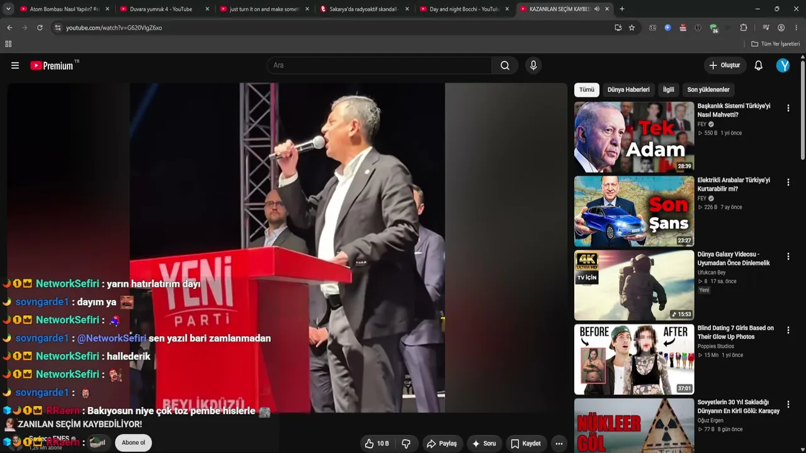Subscribe with the Abone ol button
Viewport: 806px width, 453px height.
(133, 443)
